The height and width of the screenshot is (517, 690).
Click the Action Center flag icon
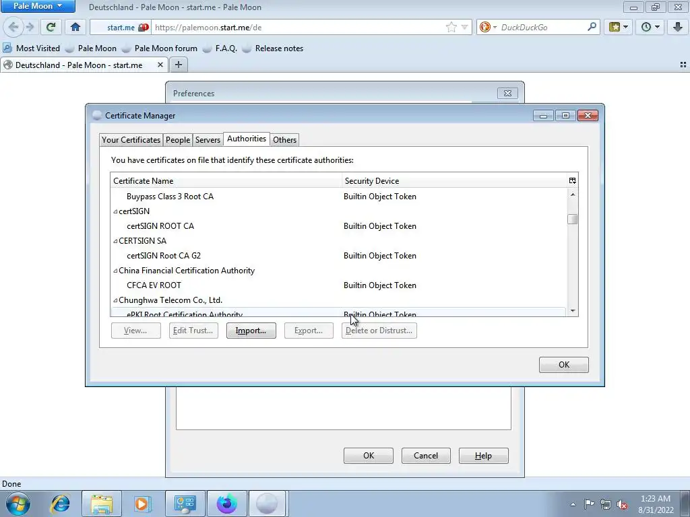click(x=589, y=504)
